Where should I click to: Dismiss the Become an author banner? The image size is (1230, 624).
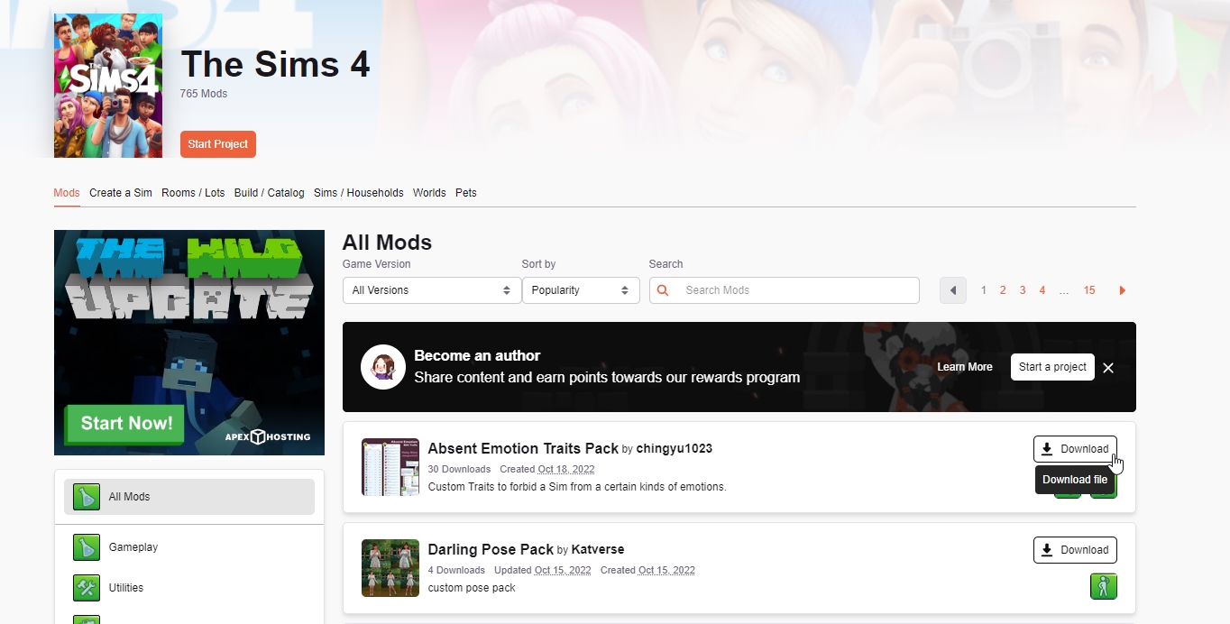(x=1108, y=368)
